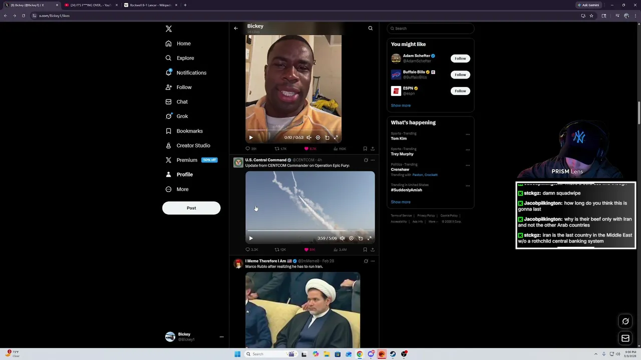Open Explore from the sidebar
641x360 pixels.
click(x=179, y=58)
